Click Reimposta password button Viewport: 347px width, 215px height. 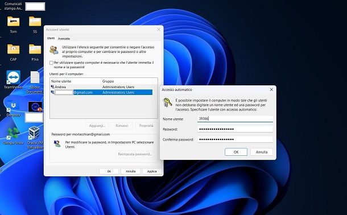point(135,154)
